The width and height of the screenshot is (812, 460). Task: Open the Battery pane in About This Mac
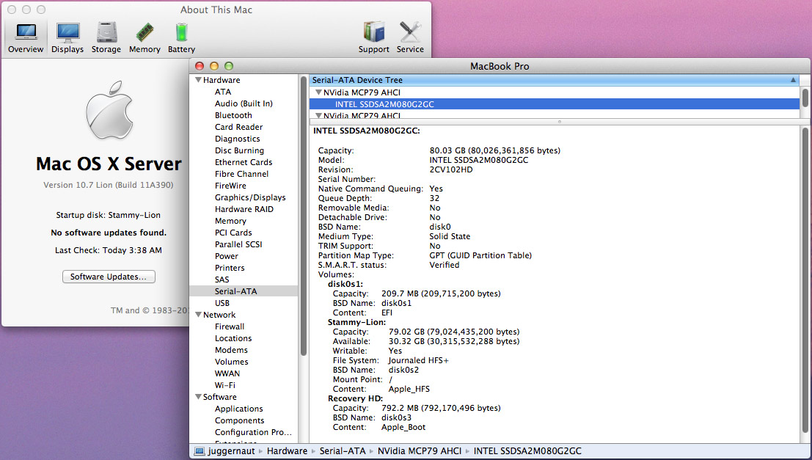pos(181,38)
